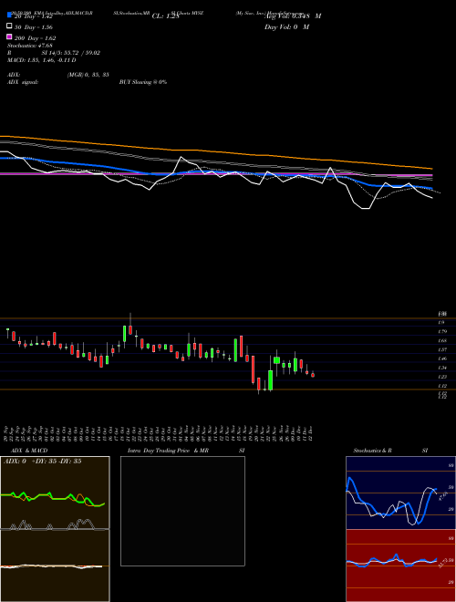Select the 'MACD: 1.35, 1.46, -0.11 D' line
Screen dimensions: 456x602
[41, 60]
